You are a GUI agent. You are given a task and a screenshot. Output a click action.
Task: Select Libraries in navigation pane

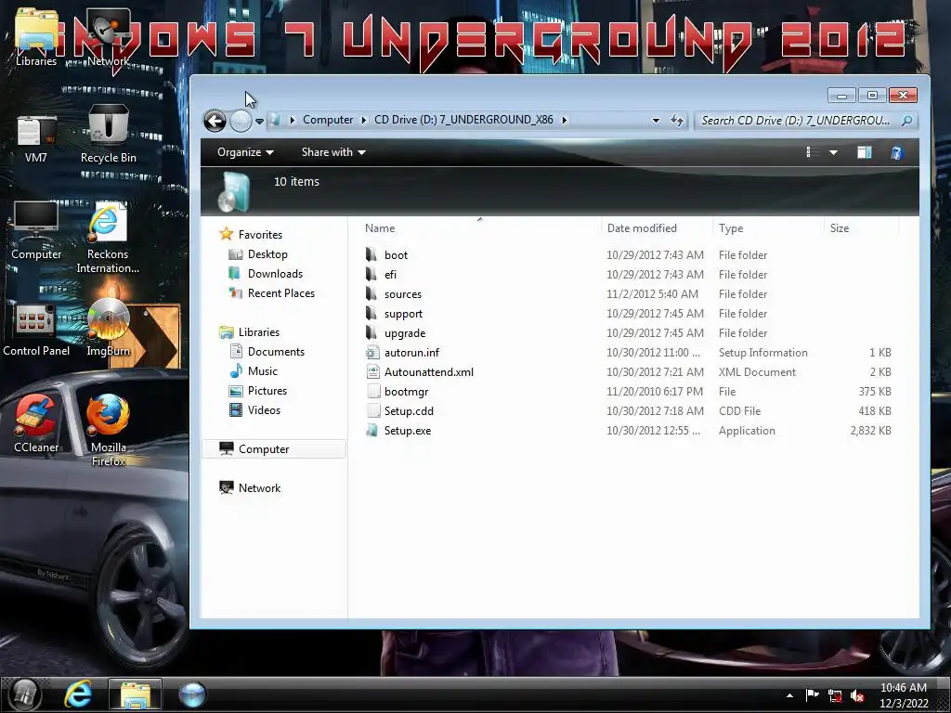(259, 332)
